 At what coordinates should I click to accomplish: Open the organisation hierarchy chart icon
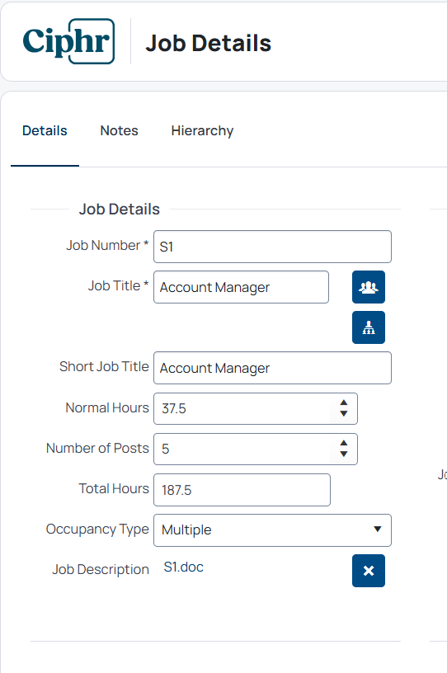tap(369, 327)
